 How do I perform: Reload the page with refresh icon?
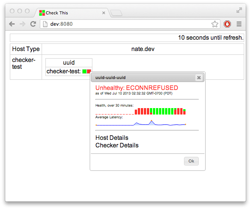[x=33, y=24]
